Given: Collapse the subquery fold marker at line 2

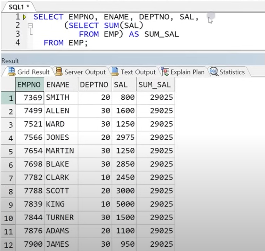Looking at the screenshot, I should point(30,26).
